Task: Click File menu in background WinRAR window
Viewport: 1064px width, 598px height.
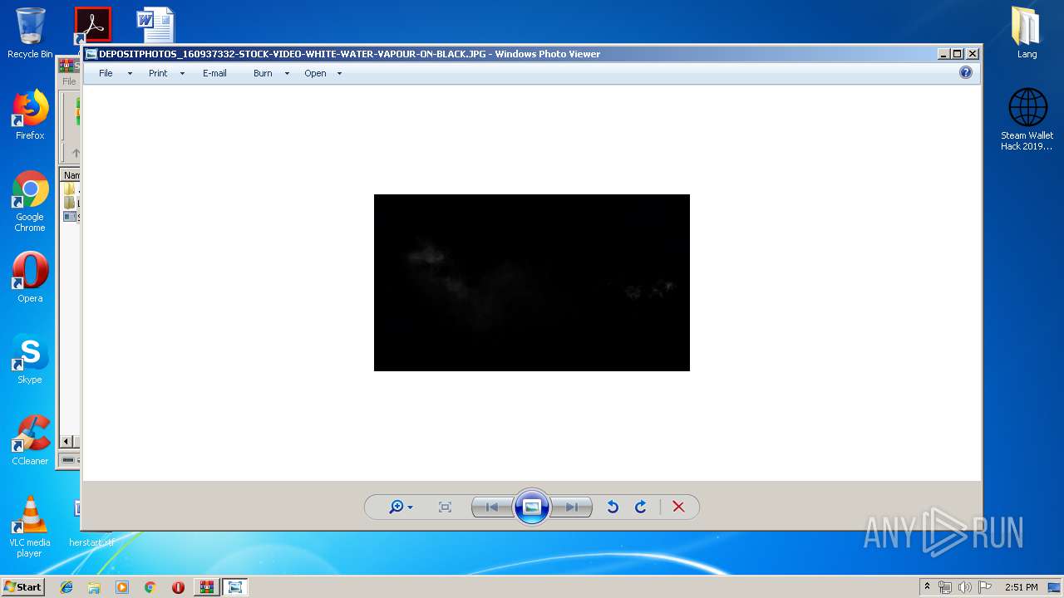Action: [69, 81]
